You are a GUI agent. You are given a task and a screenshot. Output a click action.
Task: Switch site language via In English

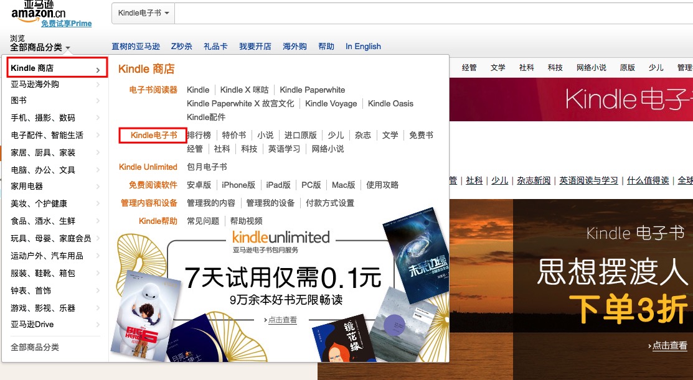[x=363, y=47]
